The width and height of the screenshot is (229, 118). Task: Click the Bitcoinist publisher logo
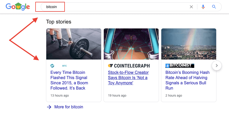tap(180, 66)
